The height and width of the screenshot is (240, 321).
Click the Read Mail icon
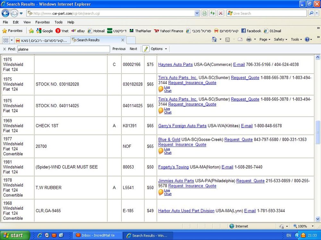click(240, 39)
